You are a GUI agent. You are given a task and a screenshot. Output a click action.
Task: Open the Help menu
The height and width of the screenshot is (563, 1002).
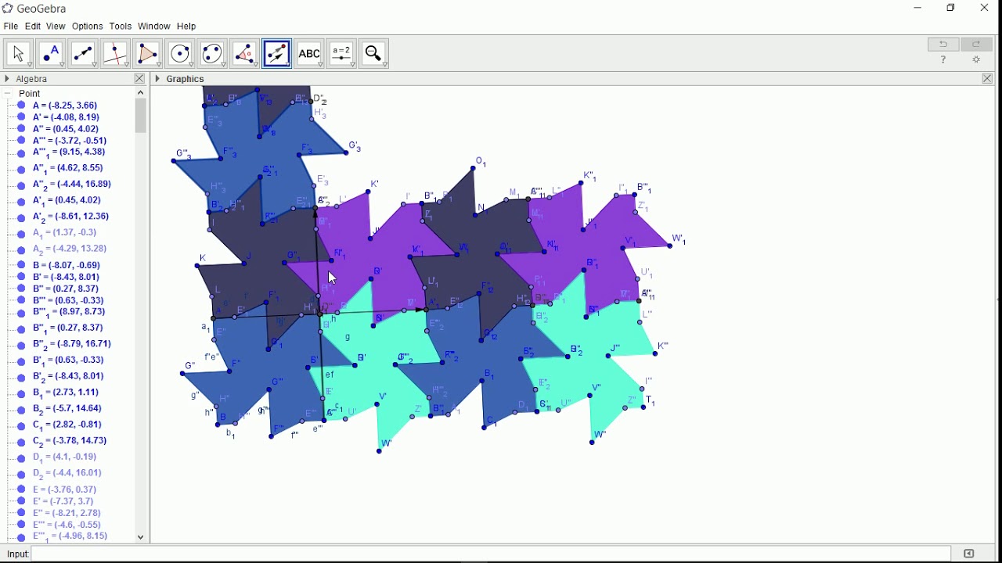pos(187,27)
